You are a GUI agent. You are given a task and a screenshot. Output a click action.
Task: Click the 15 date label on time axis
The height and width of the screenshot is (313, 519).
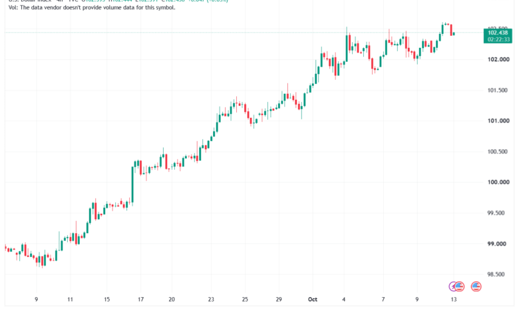coord(106,300)
